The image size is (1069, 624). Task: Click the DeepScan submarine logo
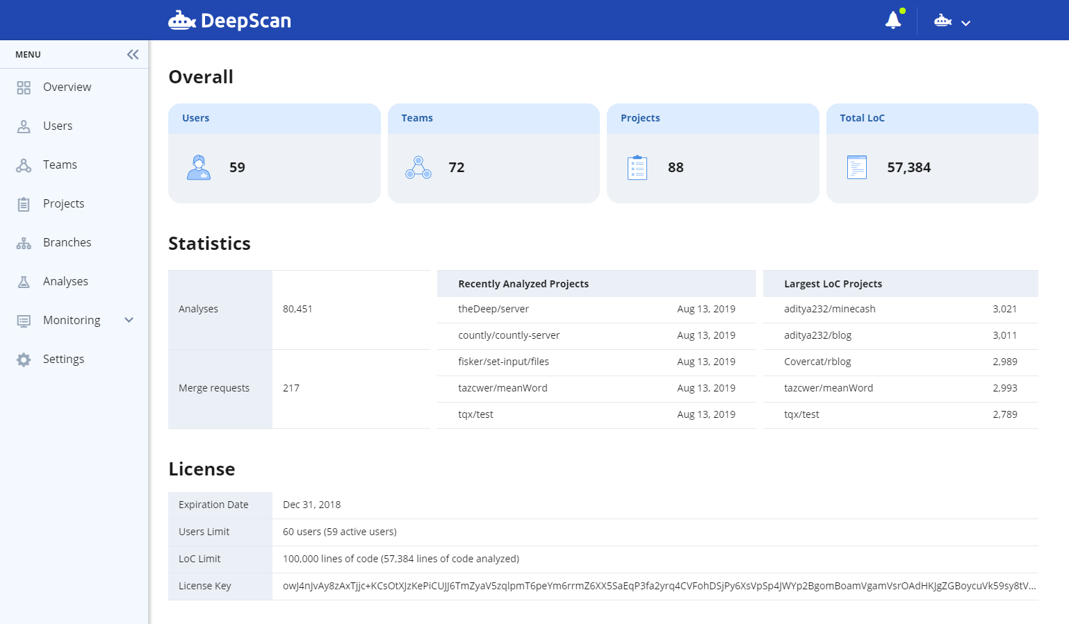coord(229,20)
